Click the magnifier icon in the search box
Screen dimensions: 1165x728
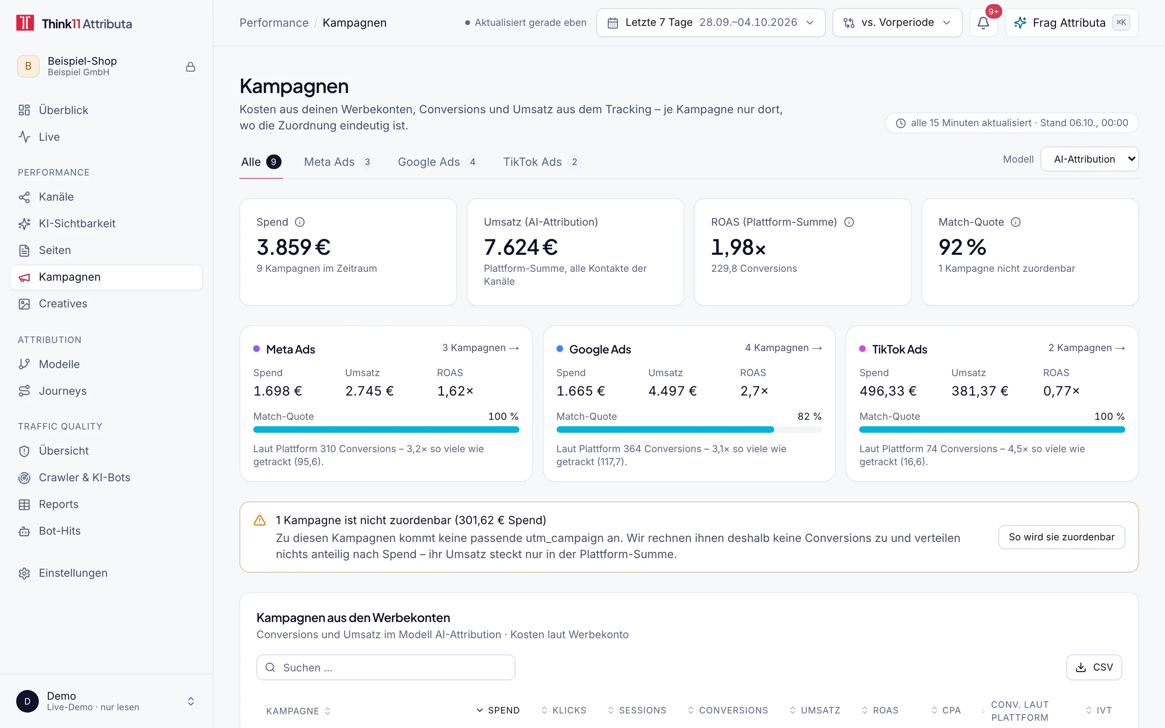(x=271, y=667)
